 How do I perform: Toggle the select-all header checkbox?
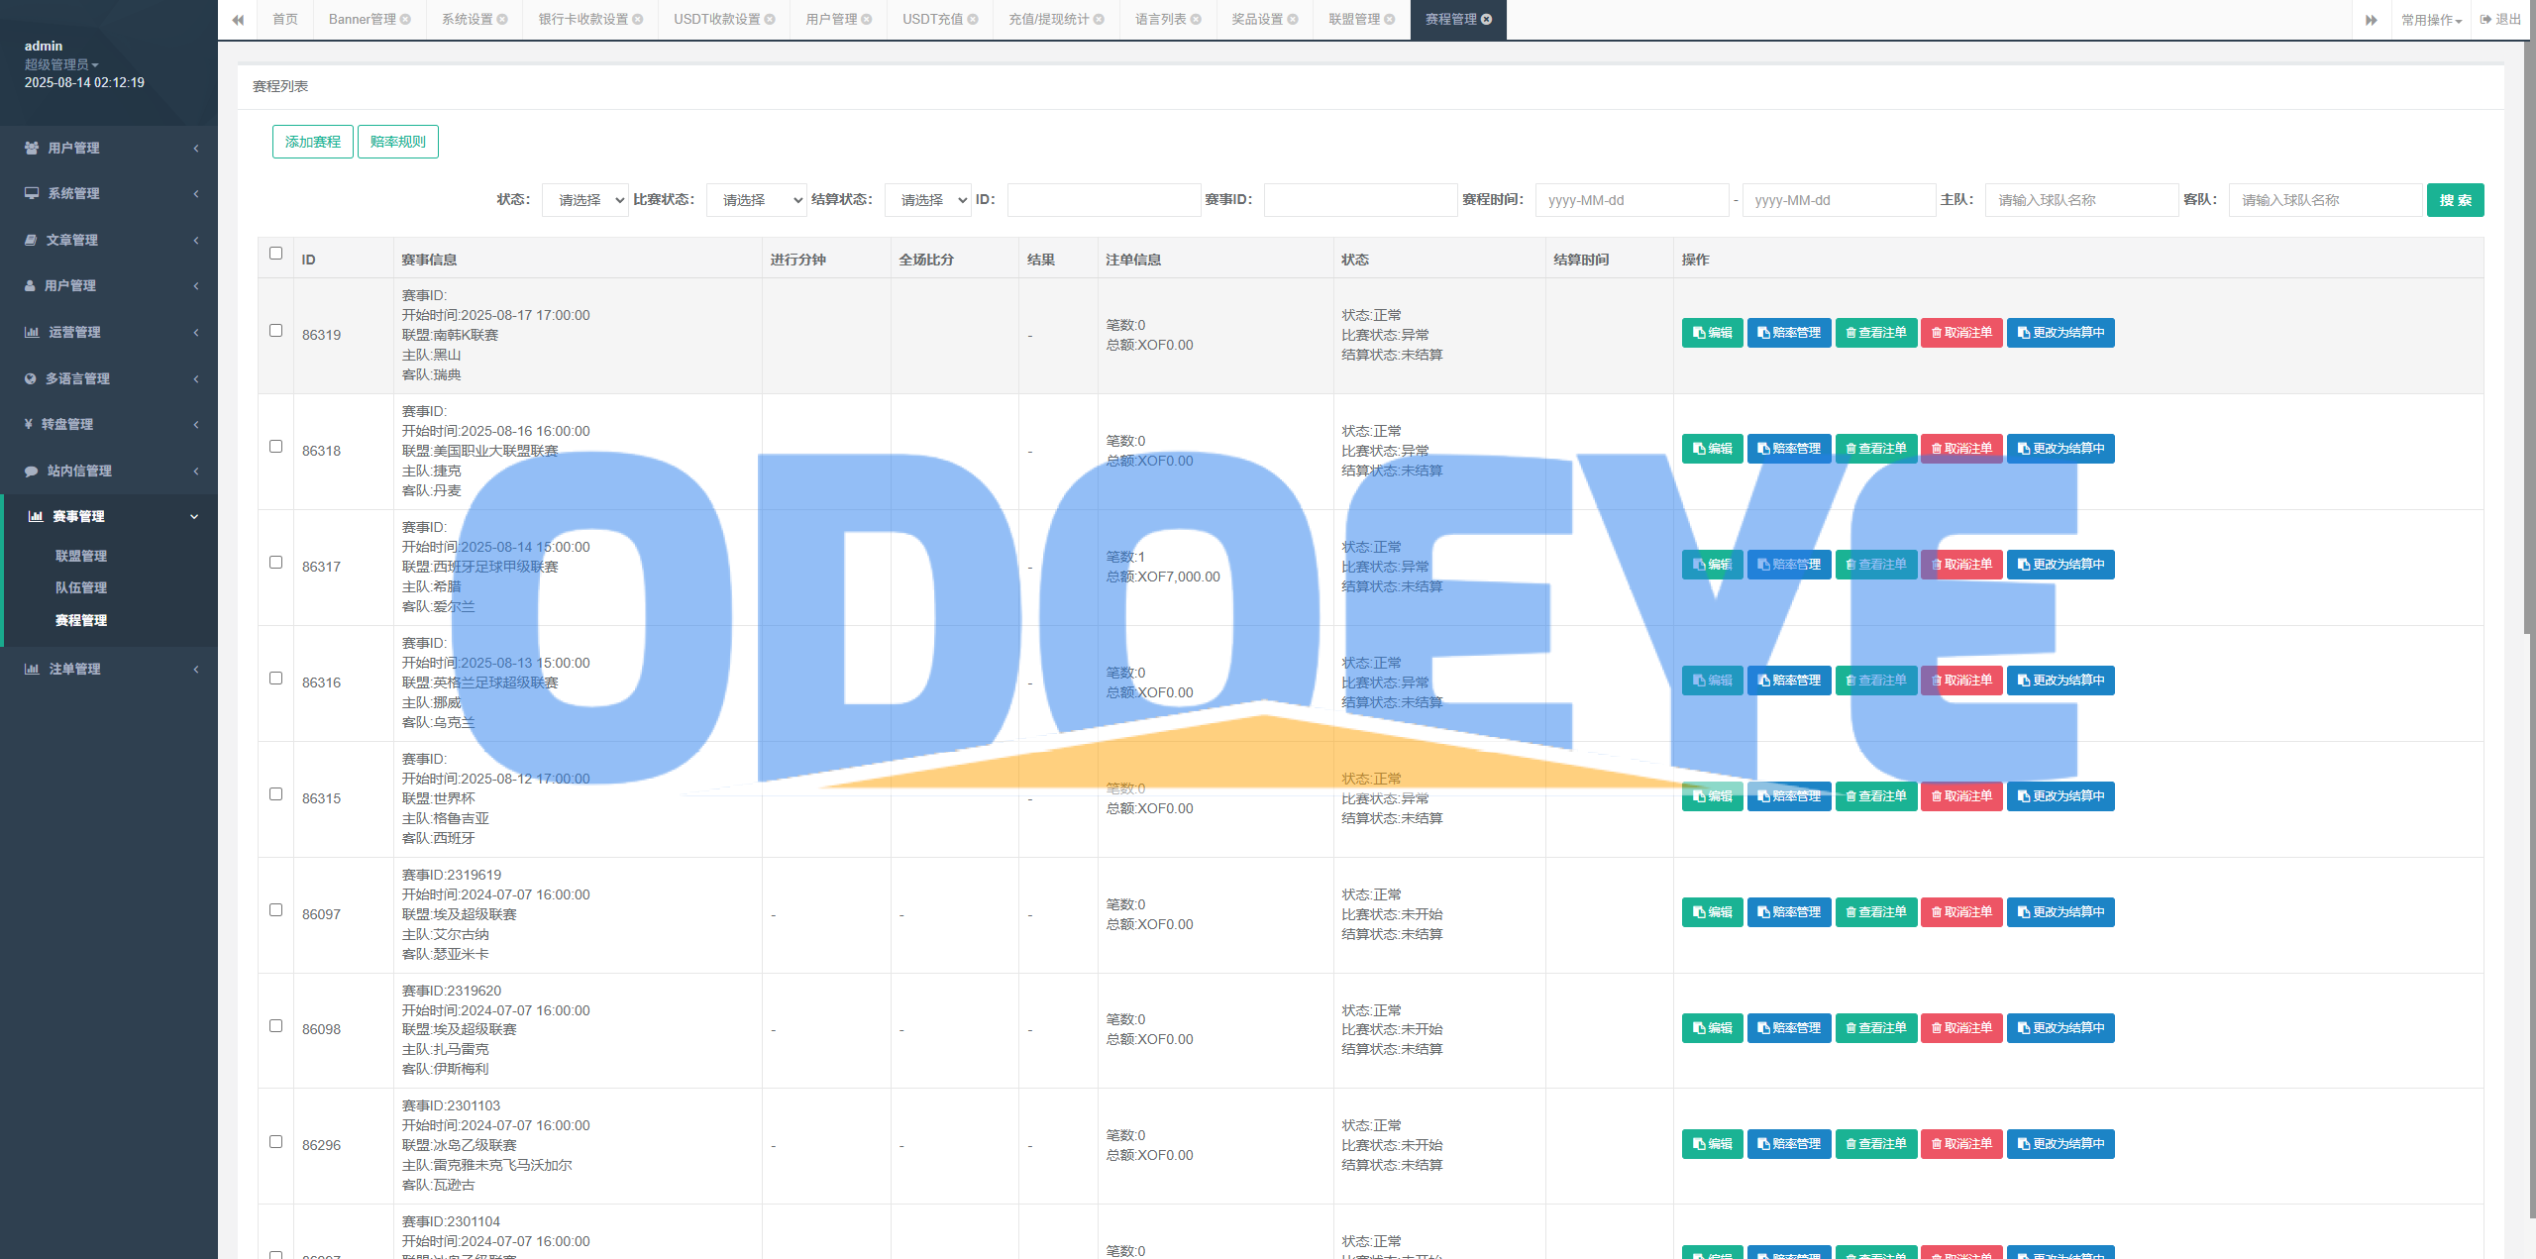click(x=275, y=254)
